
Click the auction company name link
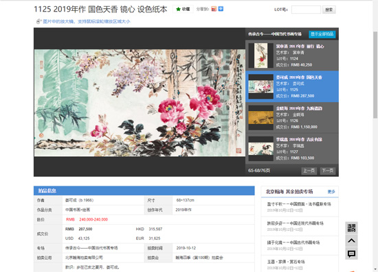(x=84, y=258)
